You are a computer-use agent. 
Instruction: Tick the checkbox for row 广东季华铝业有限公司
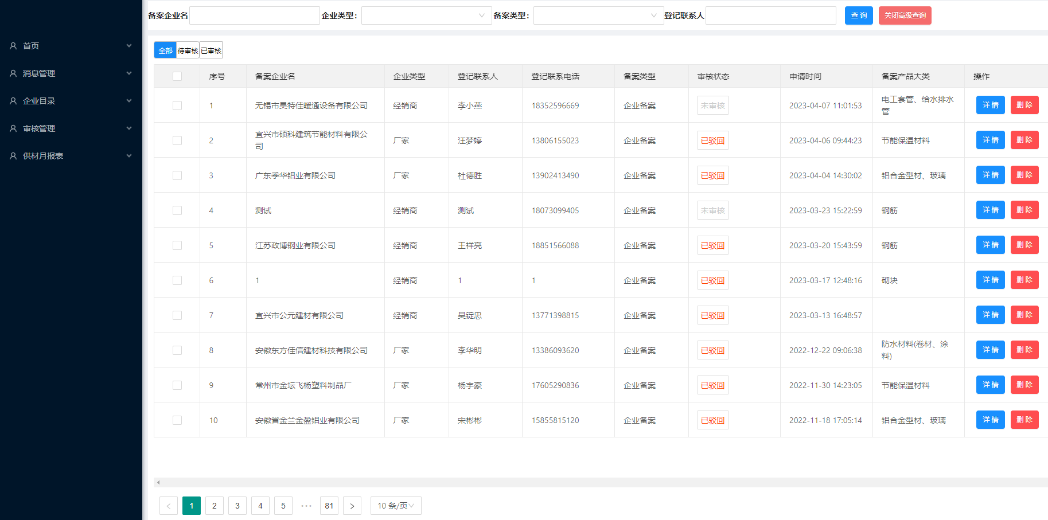click(x=177, y=175)
